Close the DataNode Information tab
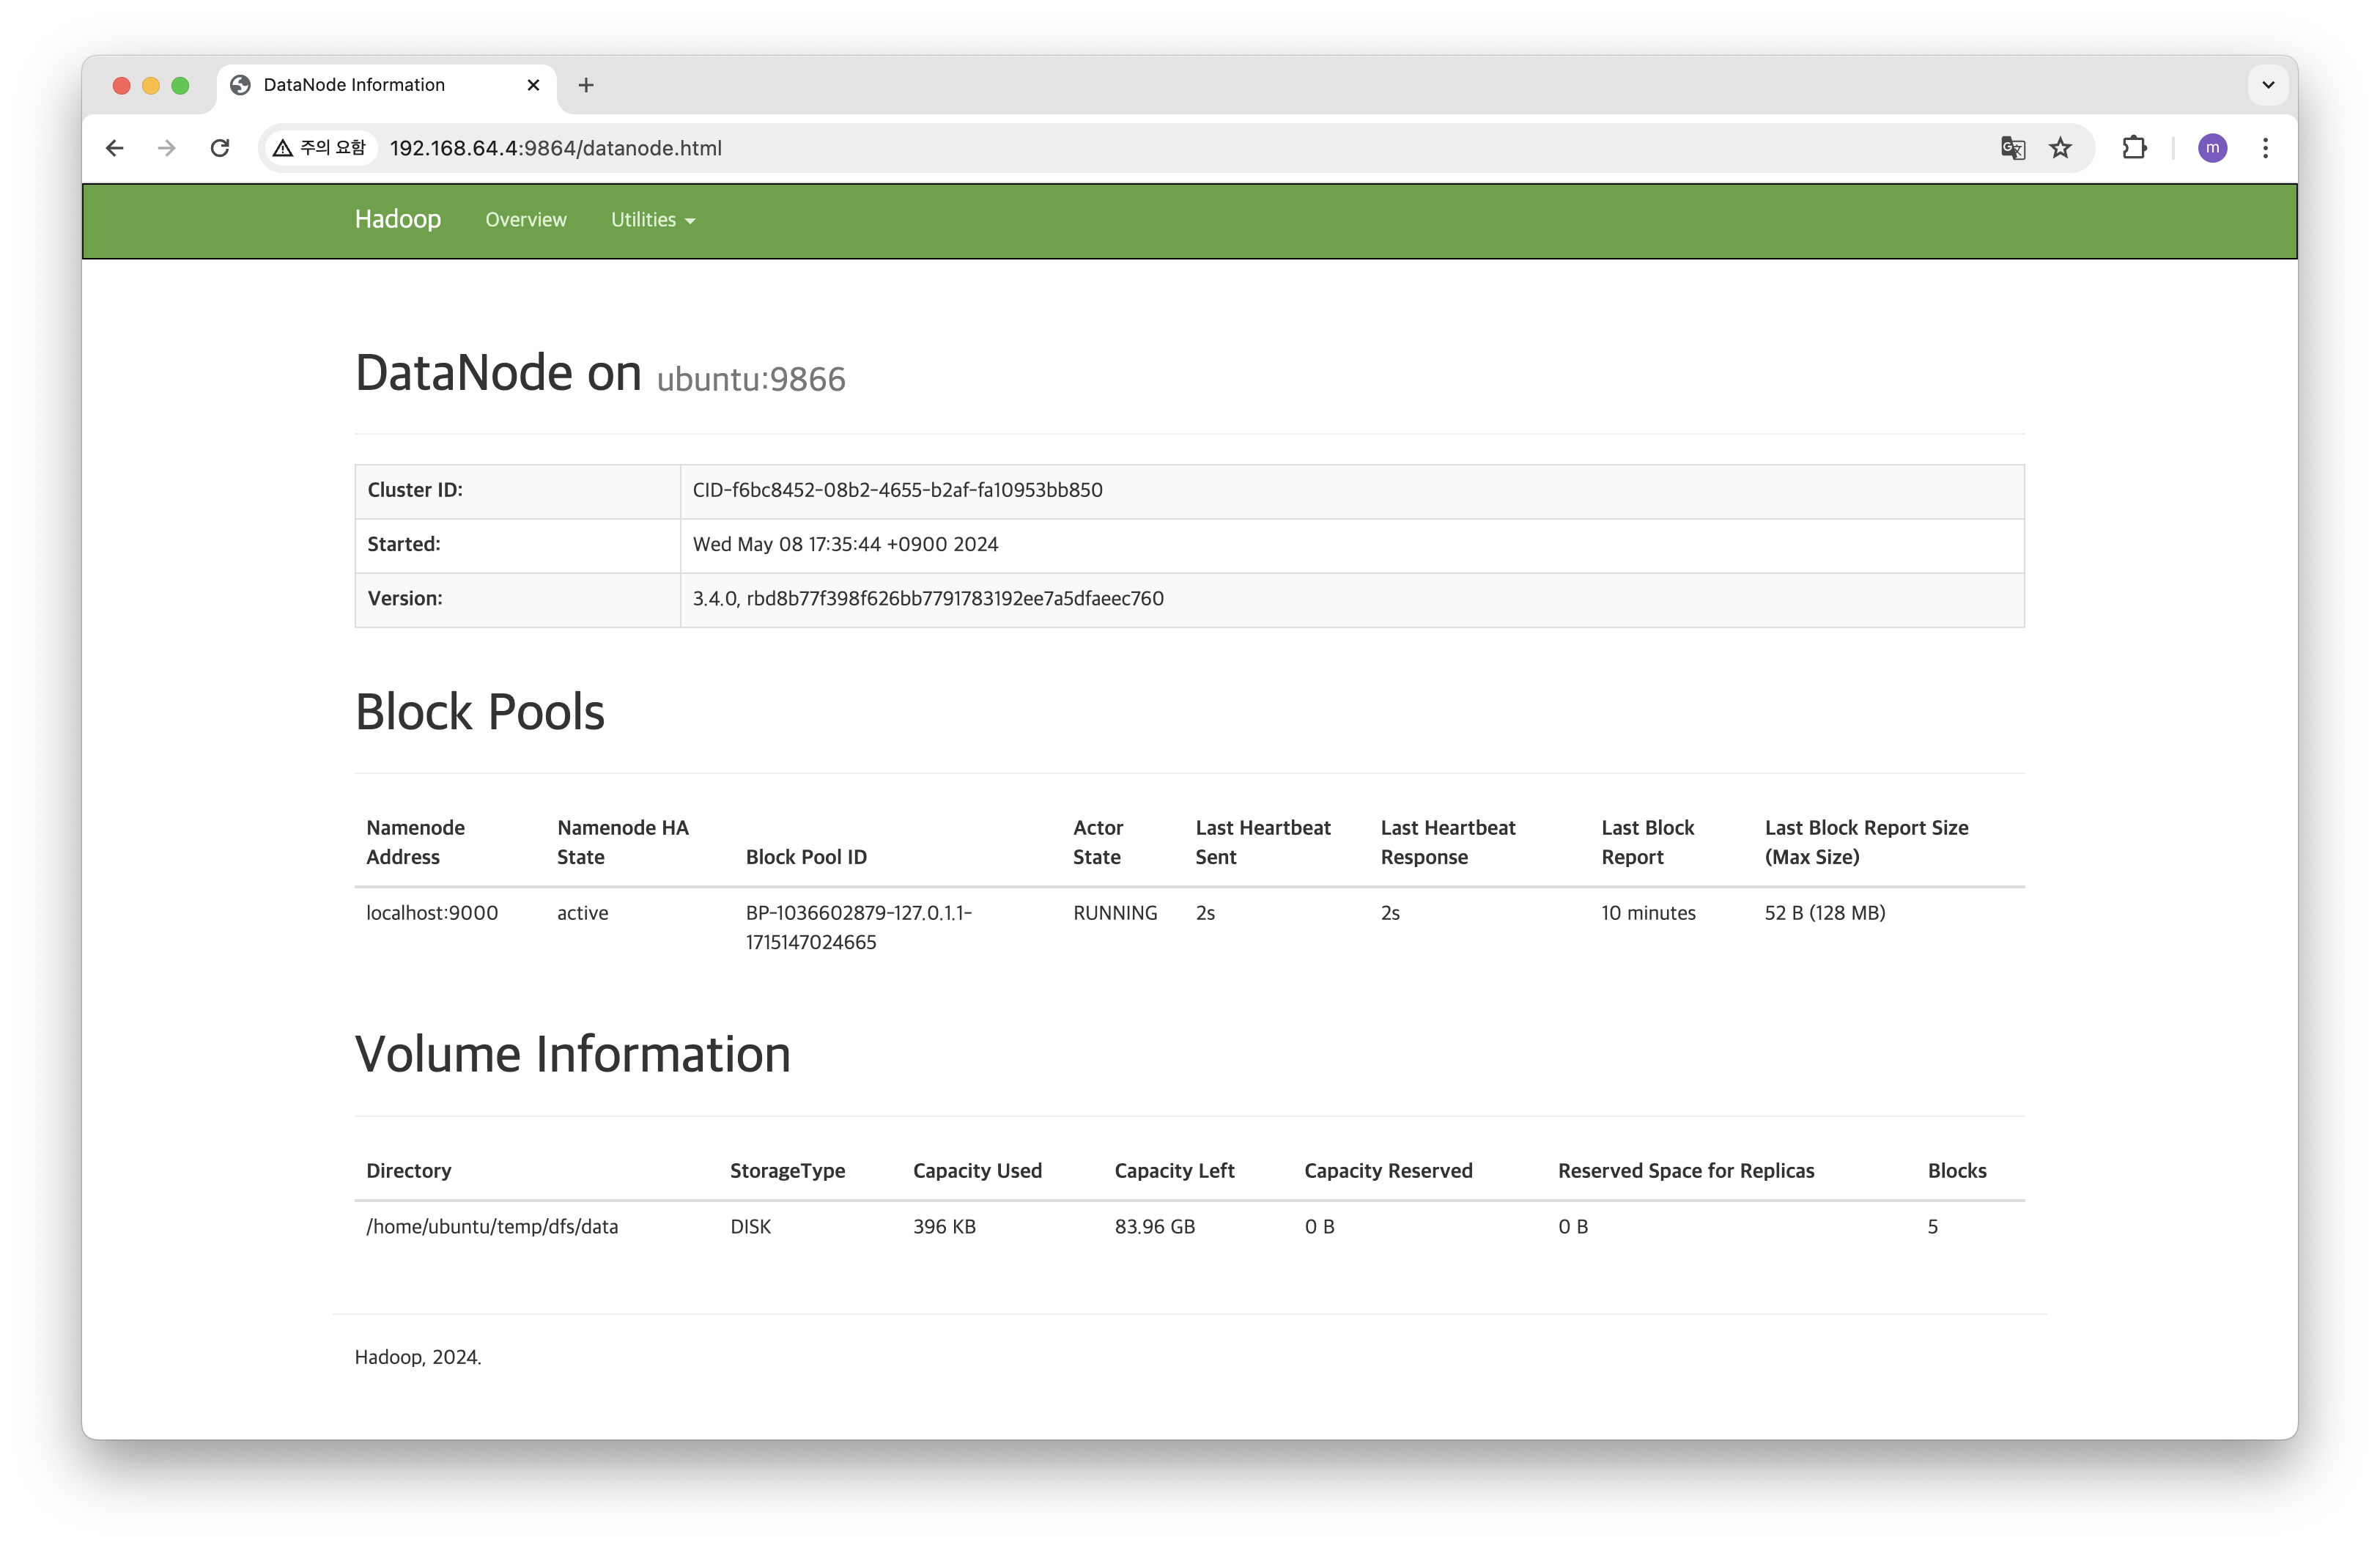Viewport: 2380px width, 1548px height. 533,85
